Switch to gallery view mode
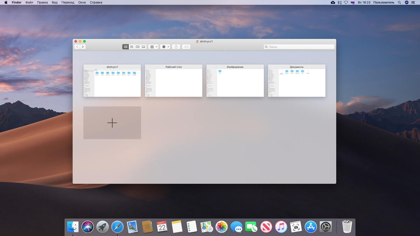 coord(143,47)
